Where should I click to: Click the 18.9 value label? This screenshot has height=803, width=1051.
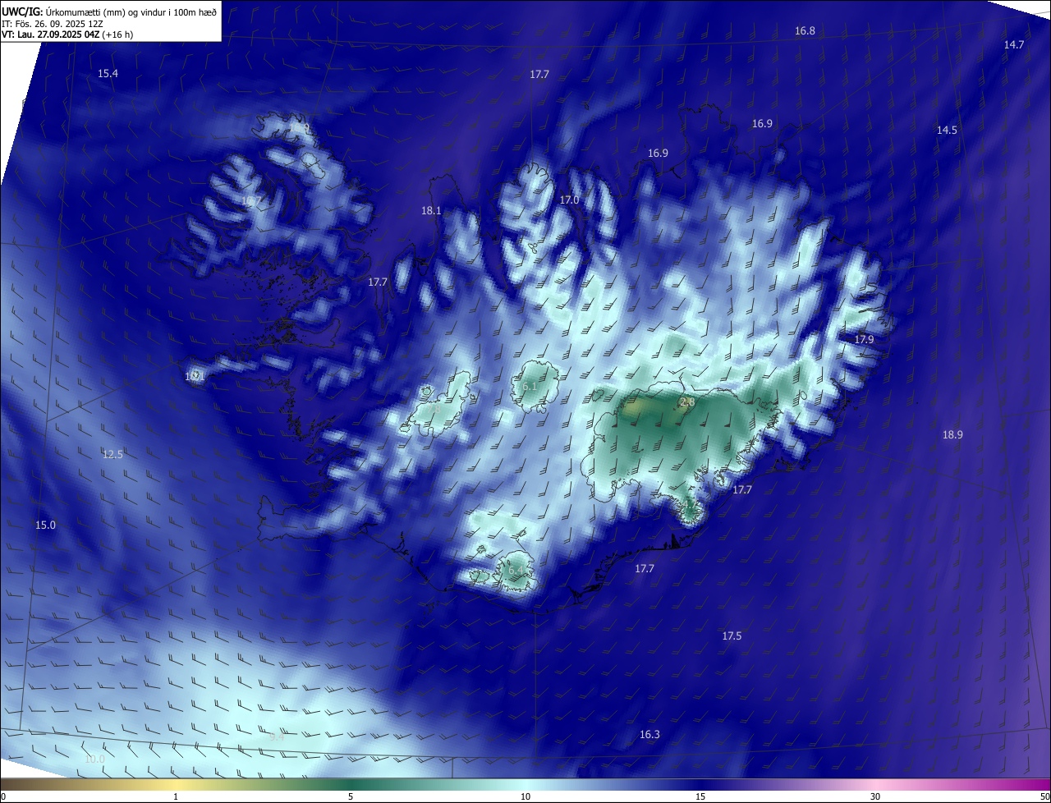pos(952,435)
